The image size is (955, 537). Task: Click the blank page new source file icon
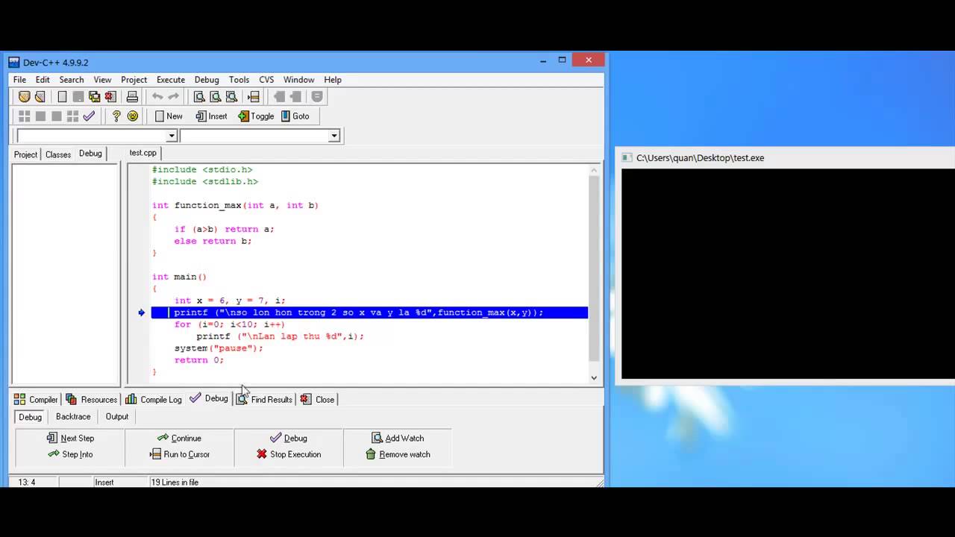coord(63,96)
